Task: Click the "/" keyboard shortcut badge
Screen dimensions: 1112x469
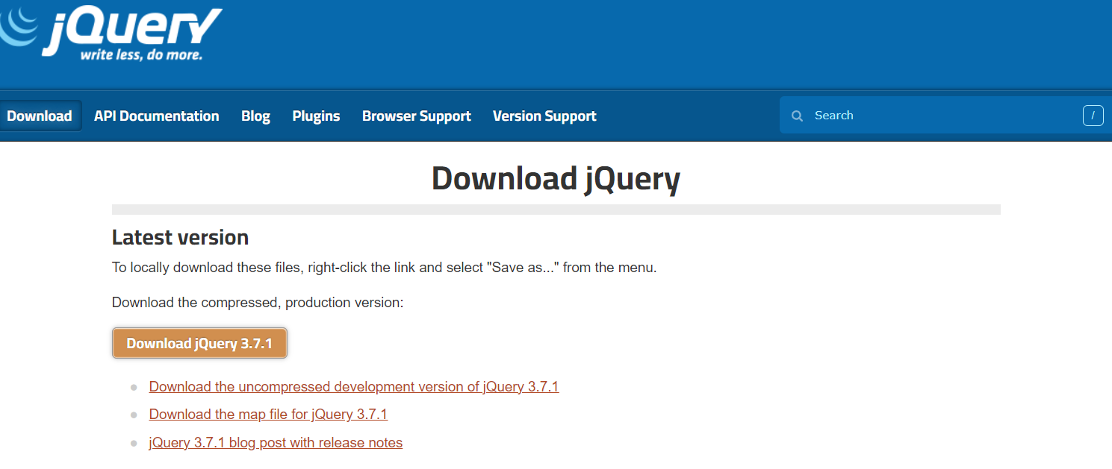Action: point(1093,116)
